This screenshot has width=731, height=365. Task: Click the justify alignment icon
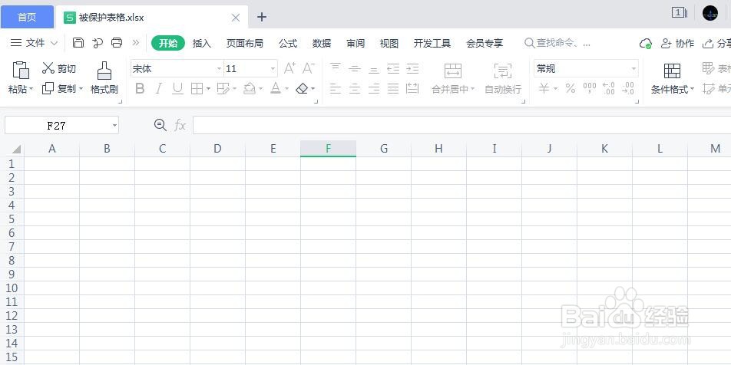click(x=393, y=88)
